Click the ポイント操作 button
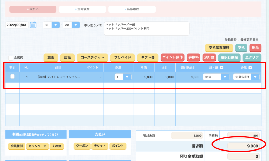269x161 pixels. click(172, 57)
